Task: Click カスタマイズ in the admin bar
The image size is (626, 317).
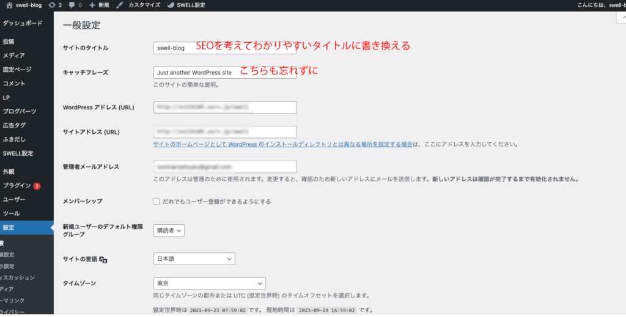Action: [x=144, y=5]
